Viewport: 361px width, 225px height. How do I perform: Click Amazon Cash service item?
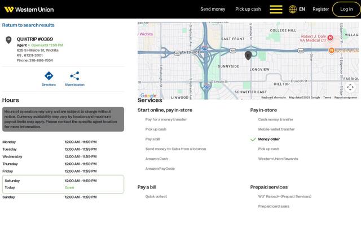pyautogui.click(x=157, y=159)
